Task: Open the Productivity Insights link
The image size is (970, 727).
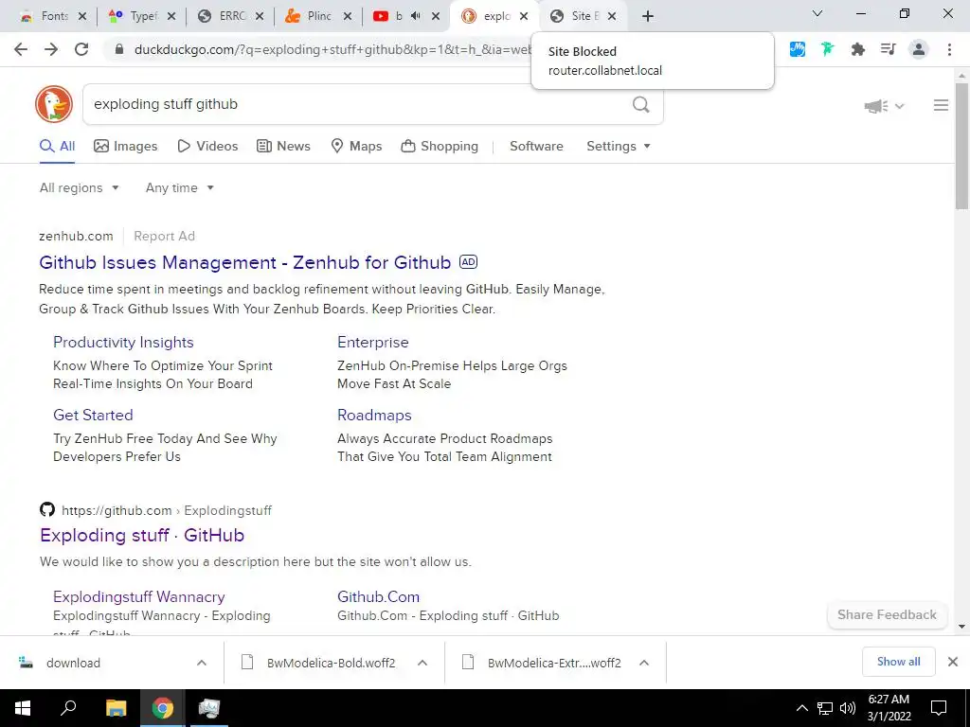Action: coord(123,343)
